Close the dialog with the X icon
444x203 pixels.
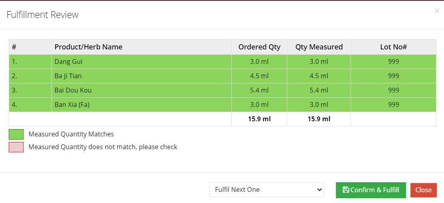437,11
